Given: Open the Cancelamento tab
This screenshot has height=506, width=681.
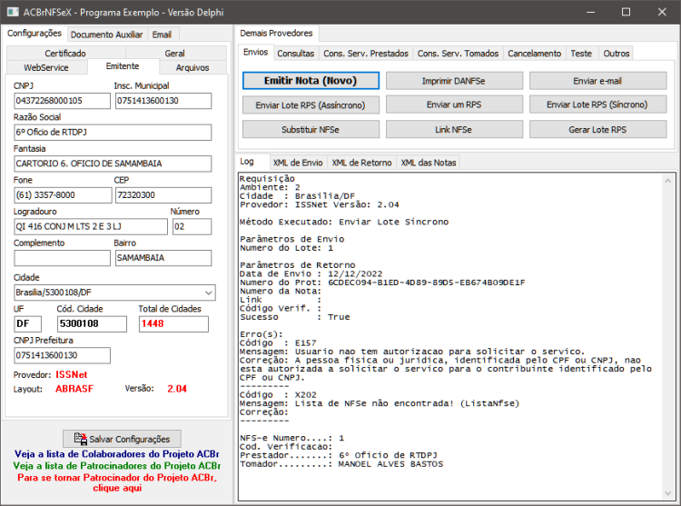Looking at the screenshot, I should [534, 54].
